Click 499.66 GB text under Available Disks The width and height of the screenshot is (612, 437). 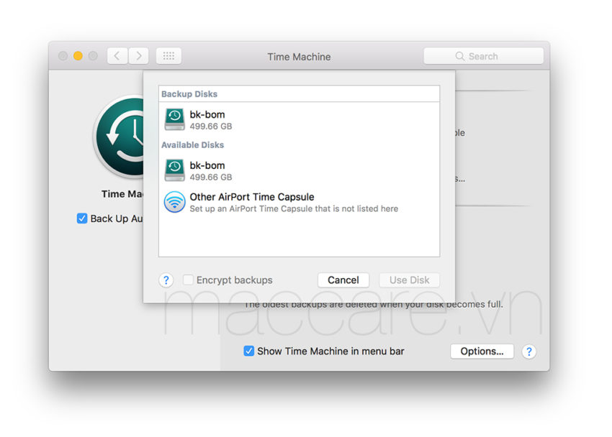[211, 178]
